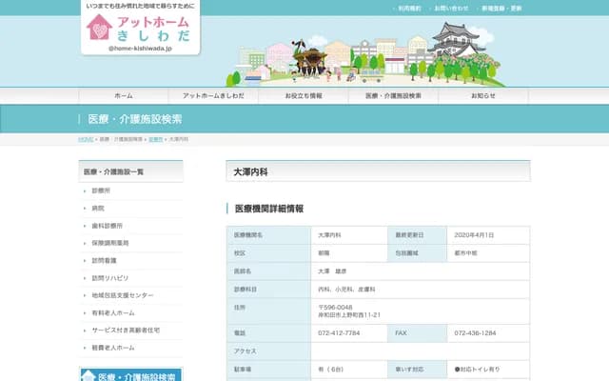
Task: Click the 医療・介護施設検索 sidebar banner button
Action: click(x=130, y=374)
